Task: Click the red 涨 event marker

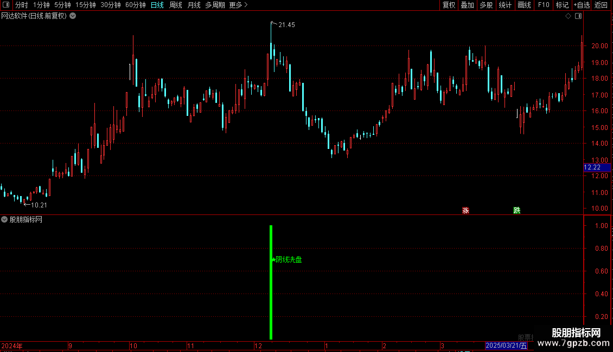Action: click(465, 210)
